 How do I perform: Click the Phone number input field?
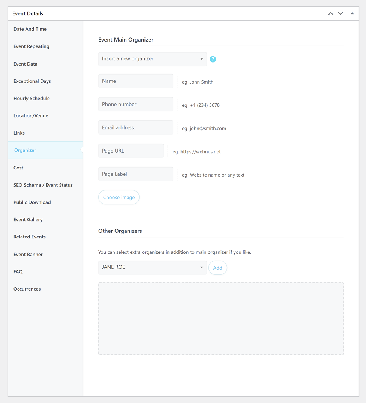135,105
